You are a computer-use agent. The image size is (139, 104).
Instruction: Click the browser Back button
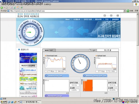[2, 8]
